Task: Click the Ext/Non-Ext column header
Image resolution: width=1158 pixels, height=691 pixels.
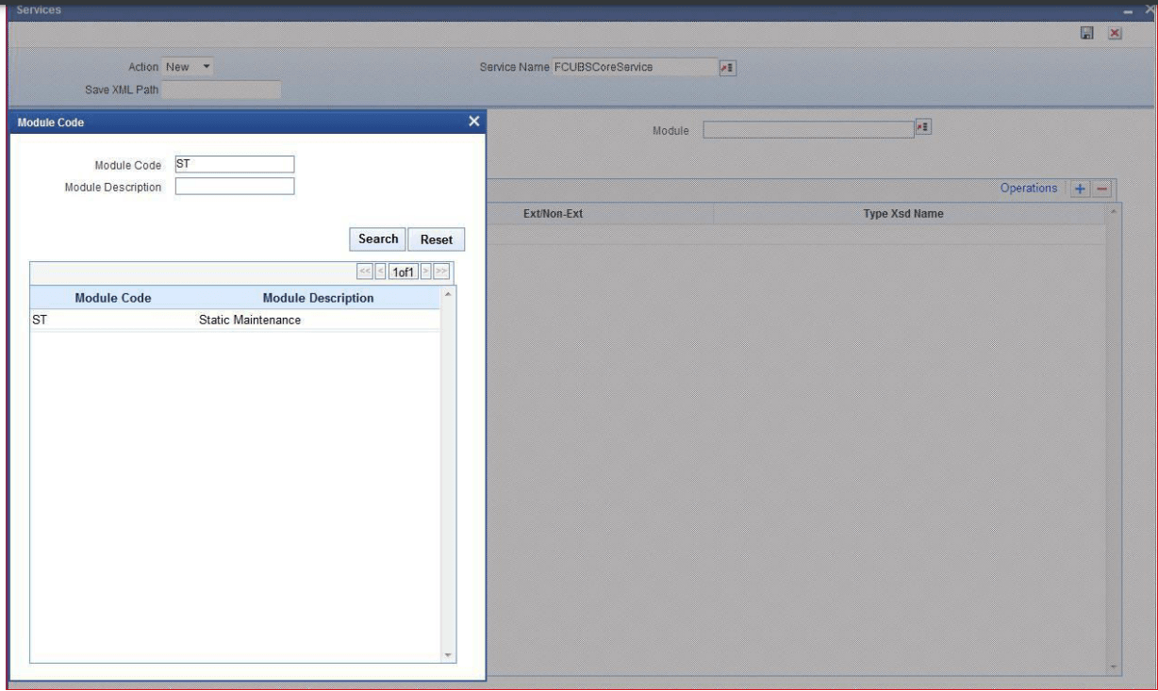Action: pyautogui.click(x=554, y=214)
